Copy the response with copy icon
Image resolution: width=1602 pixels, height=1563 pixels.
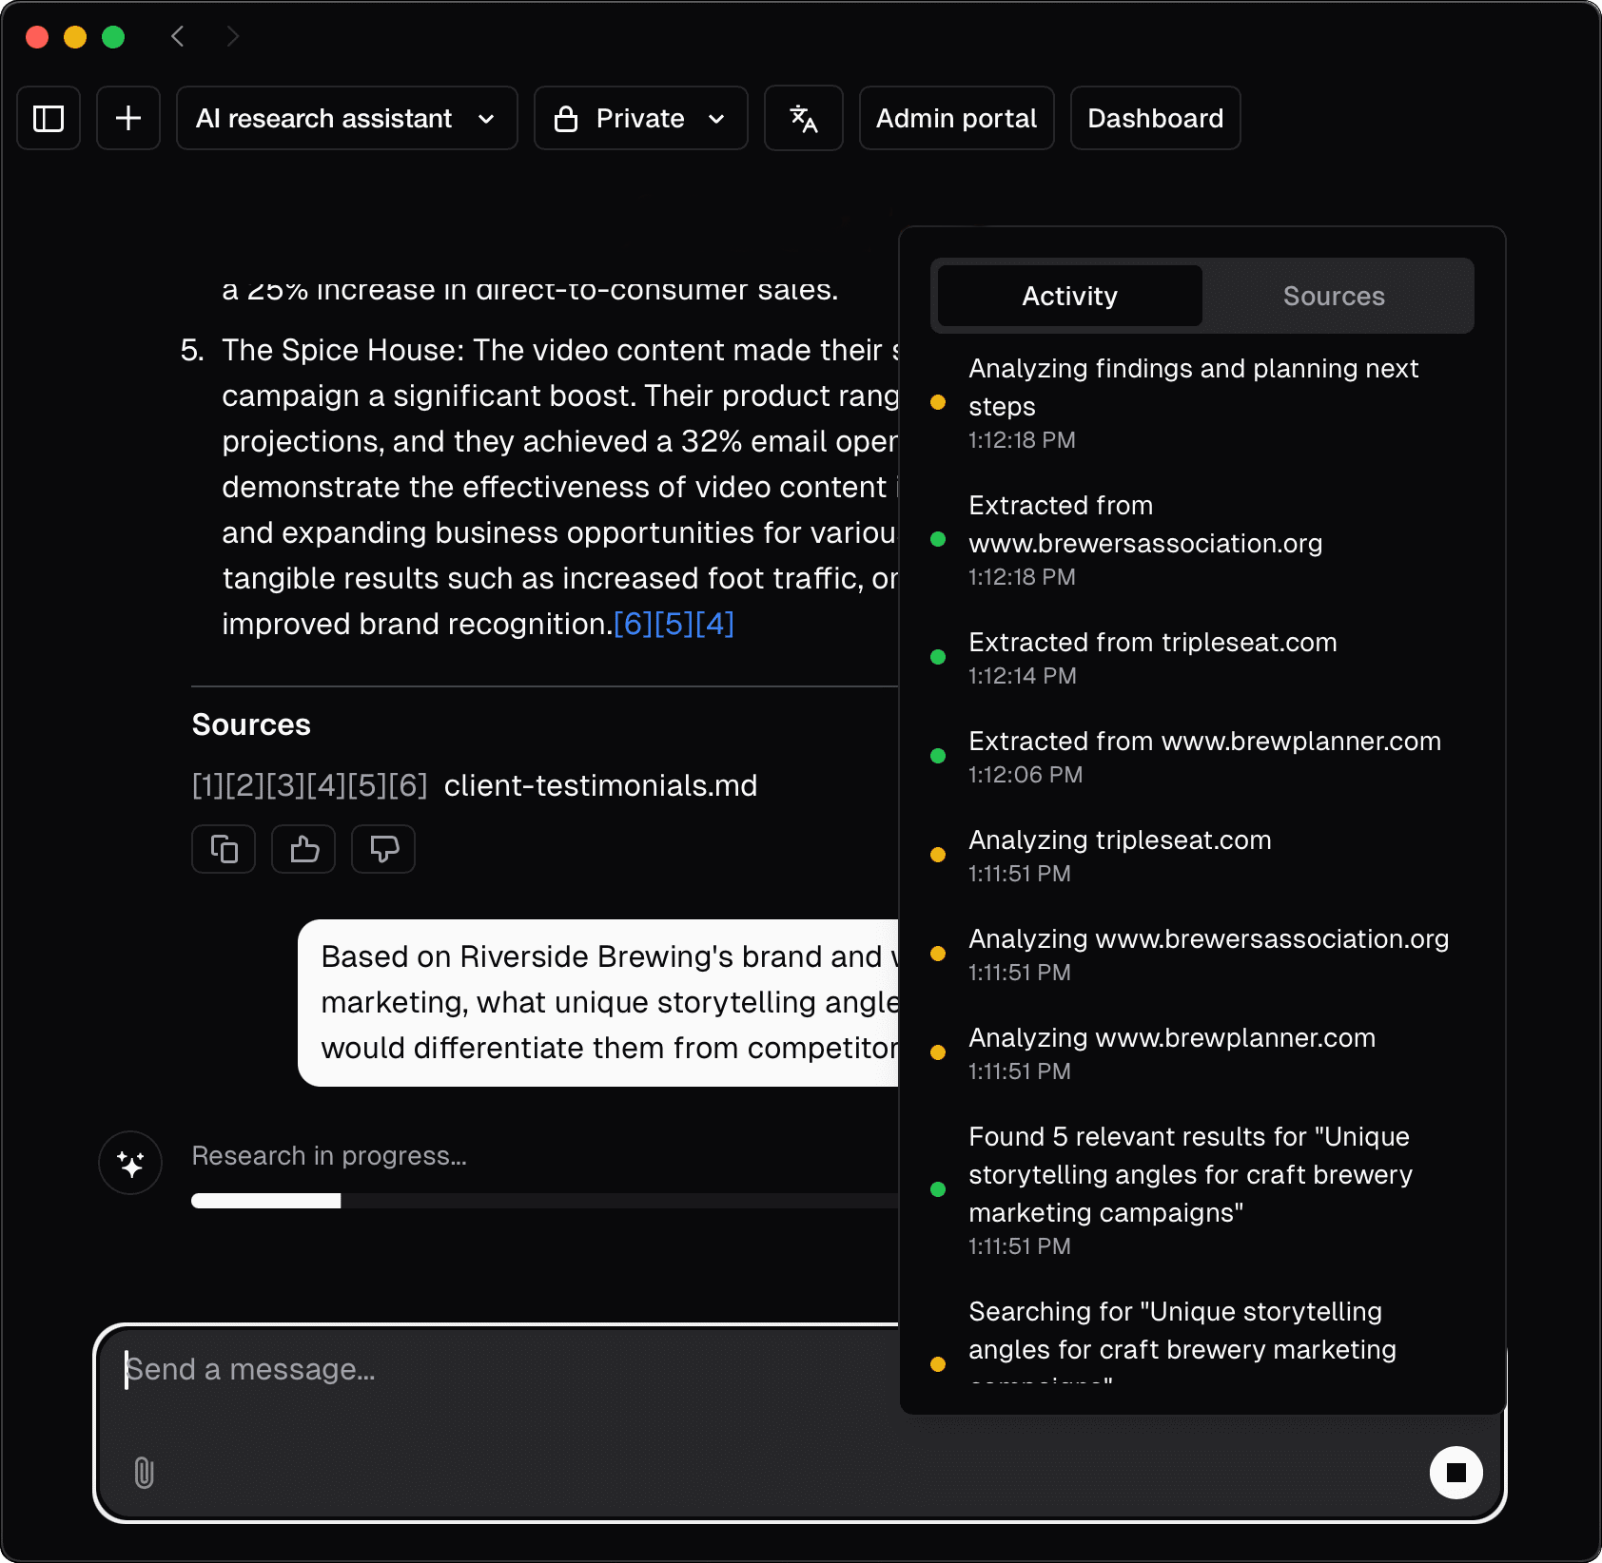(x=224, y=849)
